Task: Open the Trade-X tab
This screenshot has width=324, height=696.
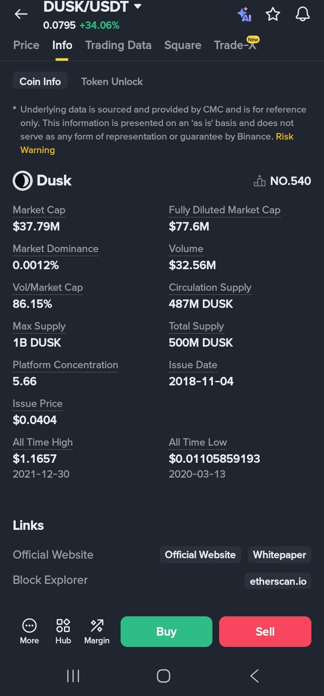Action: (x=235, y=45)
